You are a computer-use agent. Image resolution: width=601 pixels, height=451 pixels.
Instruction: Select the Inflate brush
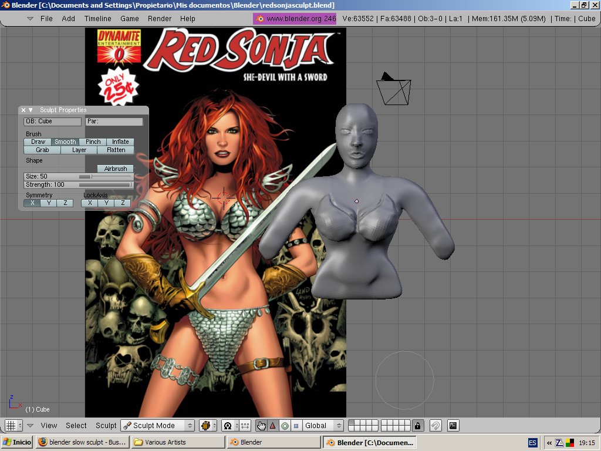(120, 142)
